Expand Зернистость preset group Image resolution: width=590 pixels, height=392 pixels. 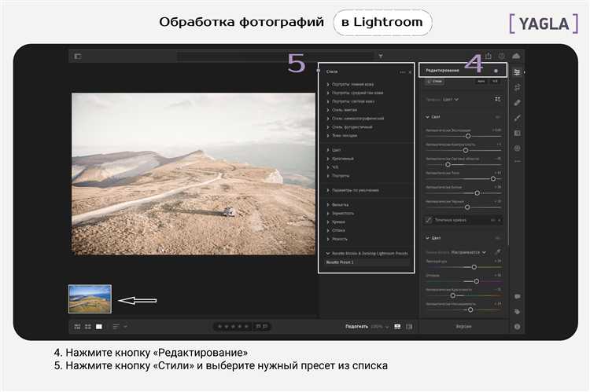(340, 214)
